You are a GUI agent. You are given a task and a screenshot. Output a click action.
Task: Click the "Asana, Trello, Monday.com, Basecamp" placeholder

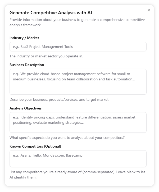48,155
